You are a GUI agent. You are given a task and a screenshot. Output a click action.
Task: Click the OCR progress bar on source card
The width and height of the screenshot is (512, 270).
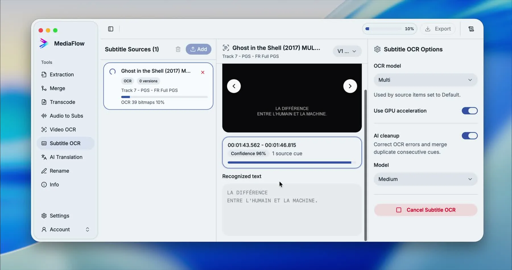(x=164, y=97)
